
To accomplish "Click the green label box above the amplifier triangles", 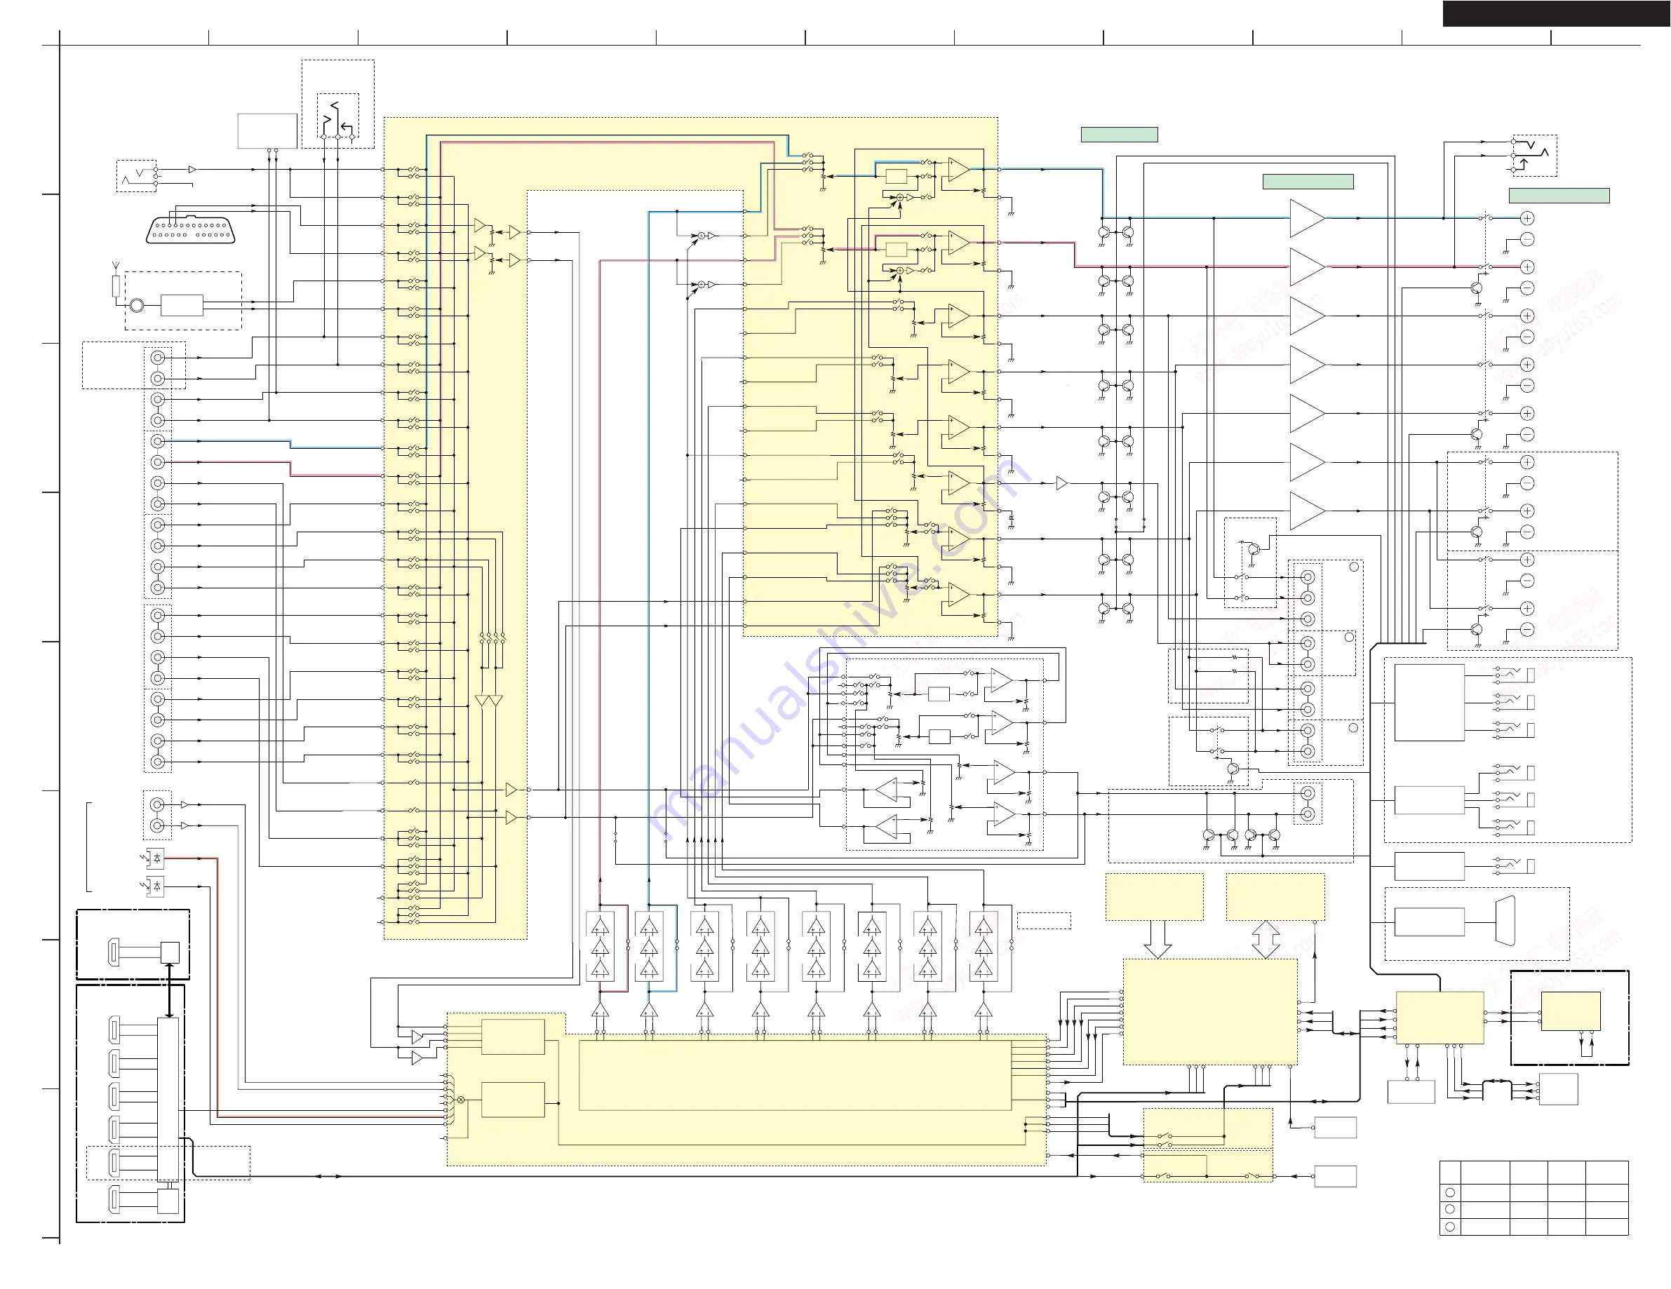I will tap(1308, 182).
